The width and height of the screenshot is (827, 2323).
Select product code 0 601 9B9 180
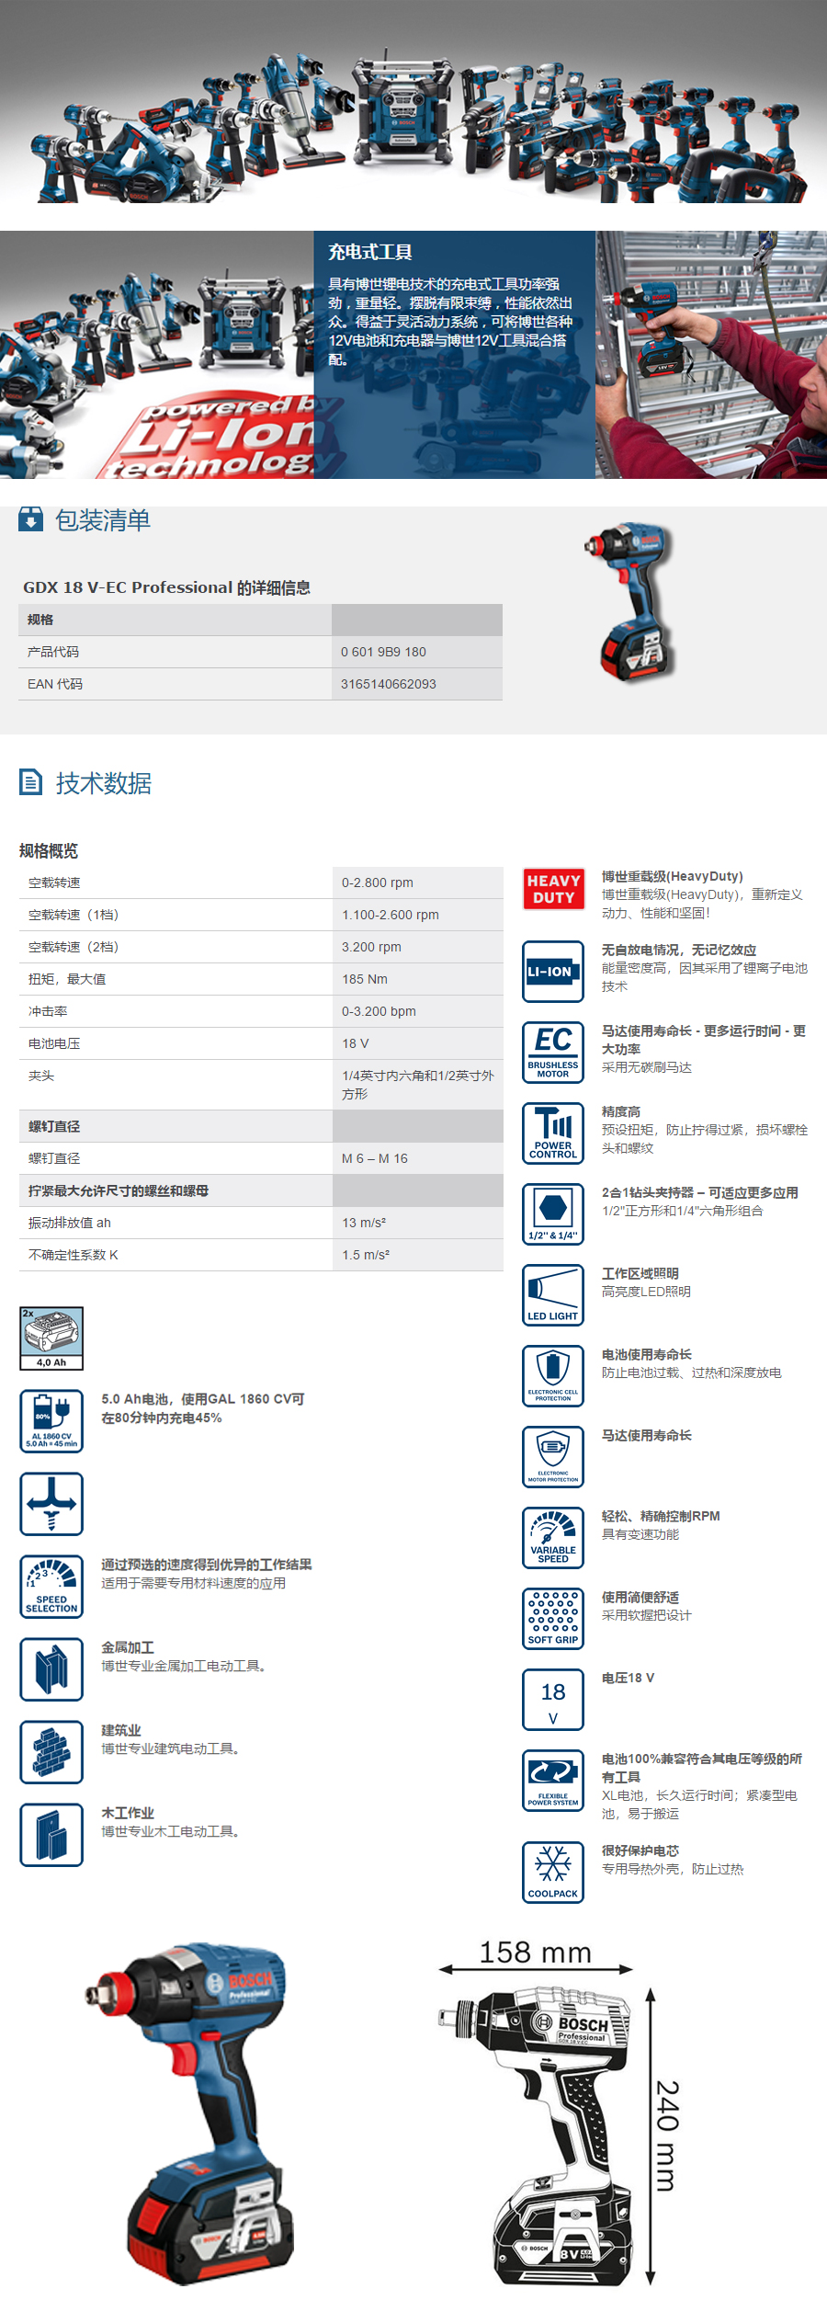(x=384, y=652)
